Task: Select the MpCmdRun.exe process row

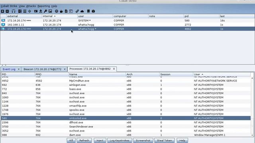Action: click(126, 81)
